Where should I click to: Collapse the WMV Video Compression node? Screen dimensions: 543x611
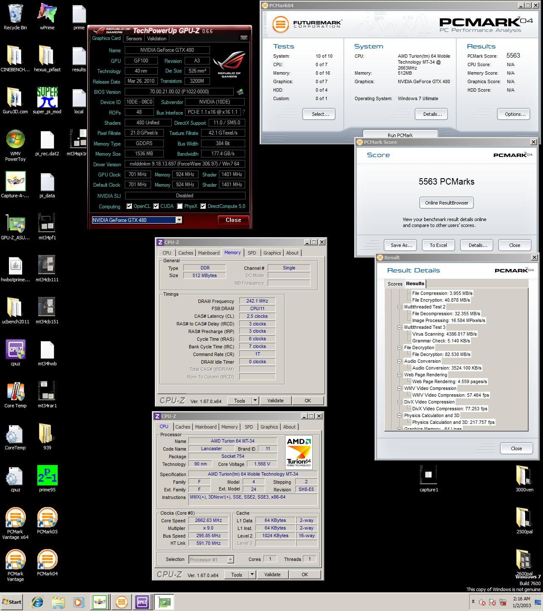[399, 388]
